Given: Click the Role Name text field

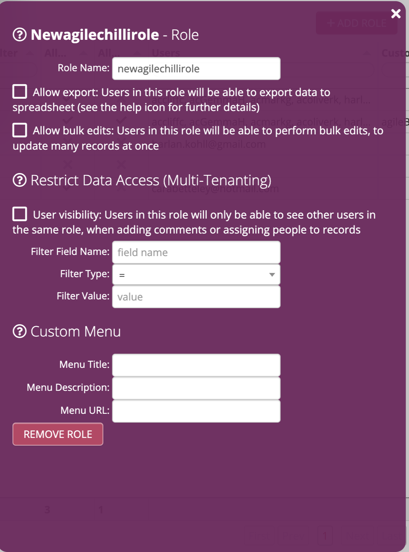Looking at the screenshot, I should (x=196, y=69).
